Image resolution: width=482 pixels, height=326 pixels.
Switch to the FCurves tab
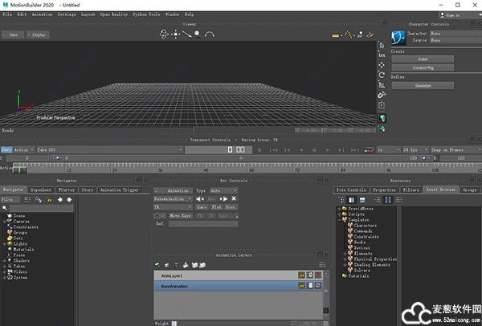click(x=66, y=190)
